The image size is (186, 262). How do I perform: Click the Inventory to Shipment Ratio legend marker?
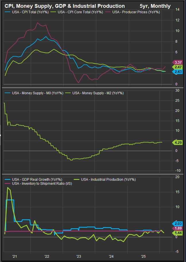click(x=8, y=183)
